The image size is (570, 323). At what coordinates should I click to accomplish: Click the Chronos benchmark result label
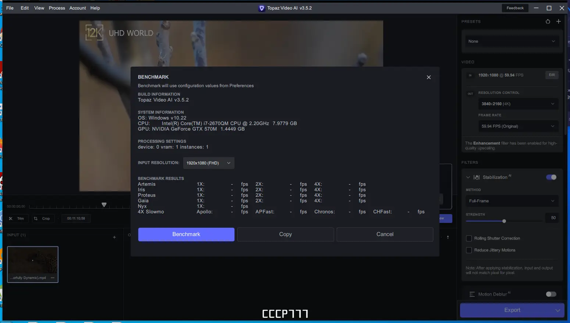324,212
